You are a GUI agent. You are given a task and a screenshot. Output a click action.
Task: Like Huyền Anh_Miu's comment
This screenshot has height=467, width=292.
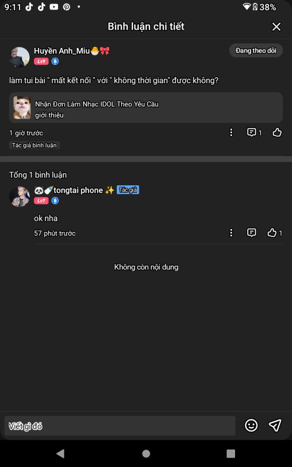(x=277, y=132)
